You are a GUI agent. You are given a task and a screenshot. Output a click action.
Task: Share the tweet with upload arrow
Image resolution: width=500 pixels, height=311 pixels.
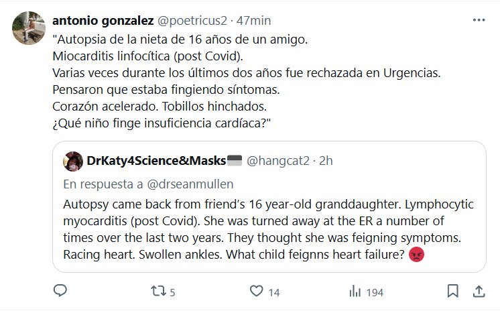(x=478, y=292)
